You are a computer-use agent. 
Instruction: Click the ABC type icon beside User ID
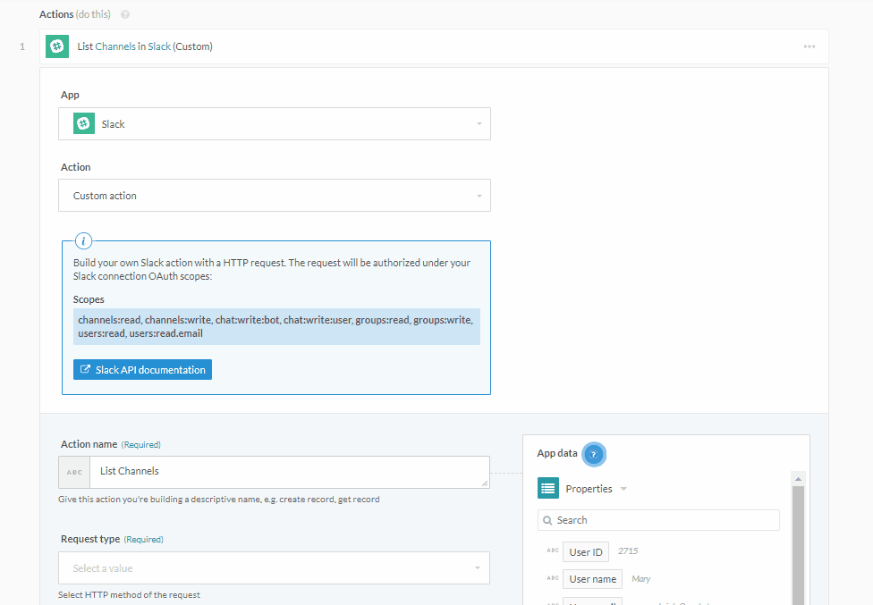[x=552, y=551]
